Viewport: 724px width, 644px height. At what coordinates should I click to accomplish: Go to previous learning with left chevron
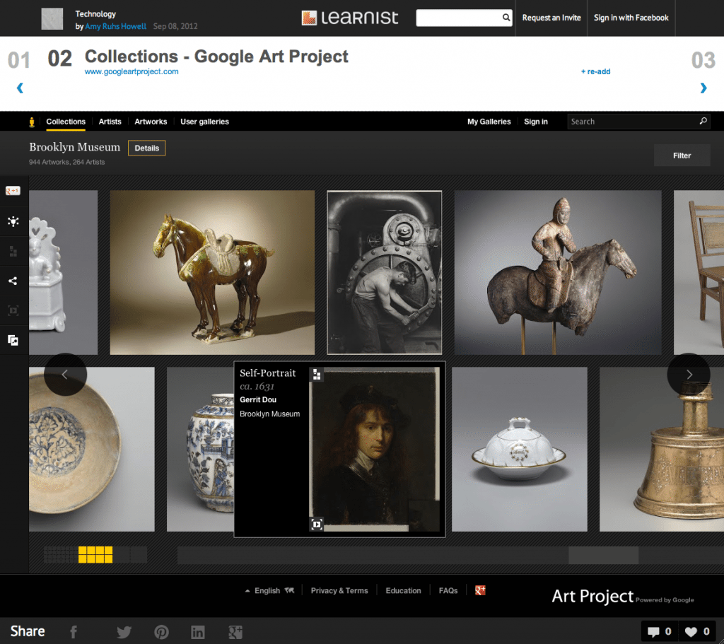tap(20, 88)
